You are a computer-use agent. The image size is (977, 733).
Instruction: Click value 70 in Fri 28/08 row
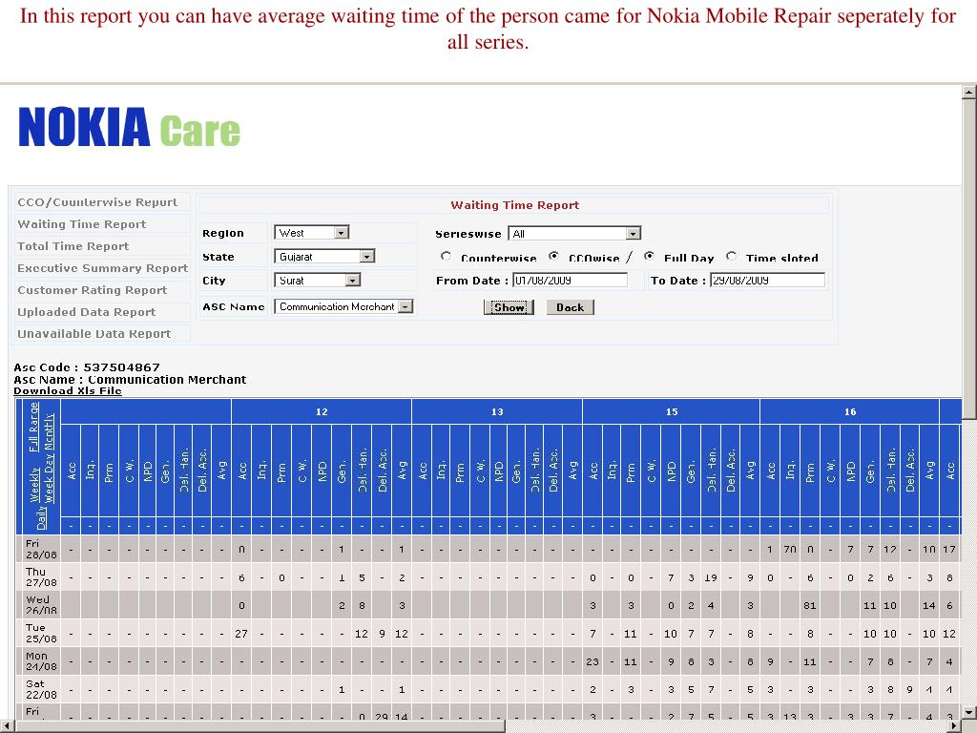click(x=790, y=549)
